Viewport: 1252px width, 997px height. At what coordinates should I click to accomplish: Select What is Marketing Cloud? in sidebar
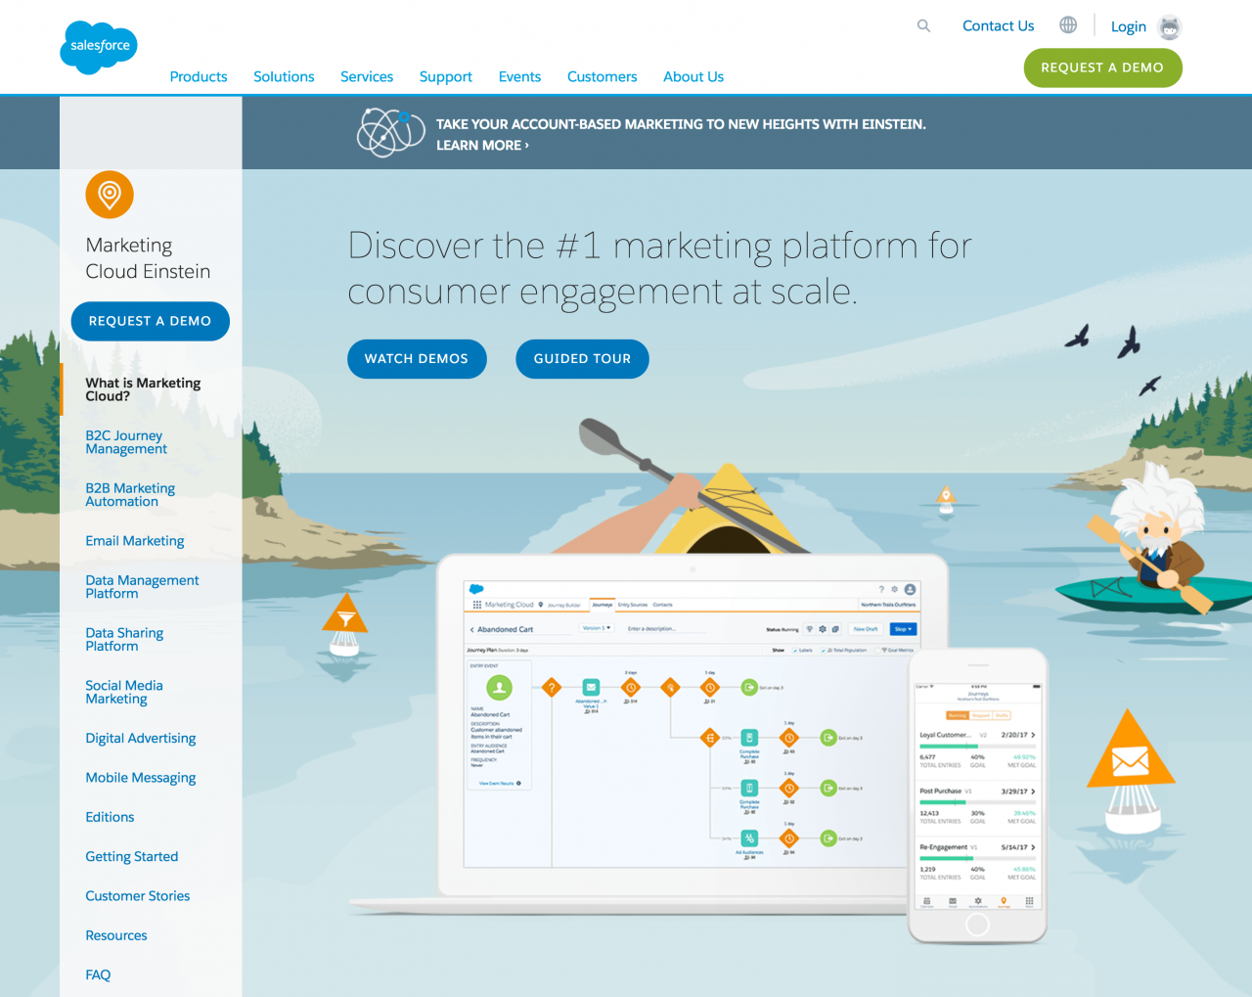143,389
